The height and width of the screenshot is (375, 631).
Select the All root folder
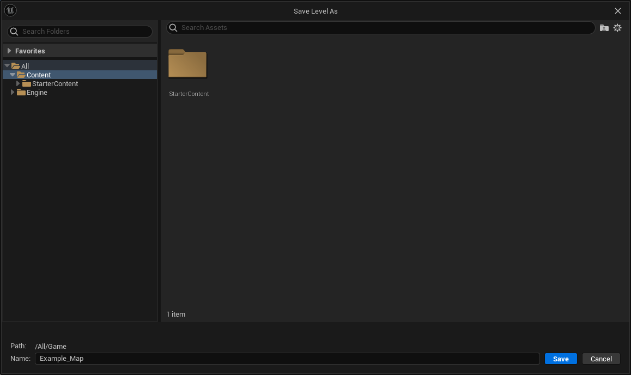25,66
